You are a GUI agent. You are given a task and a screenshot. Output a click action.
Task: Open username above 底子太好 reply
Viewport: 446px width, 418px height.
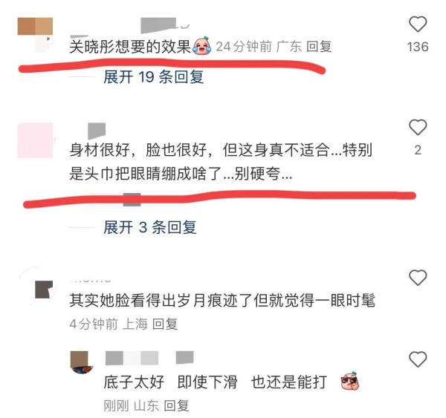pos(149,358)
